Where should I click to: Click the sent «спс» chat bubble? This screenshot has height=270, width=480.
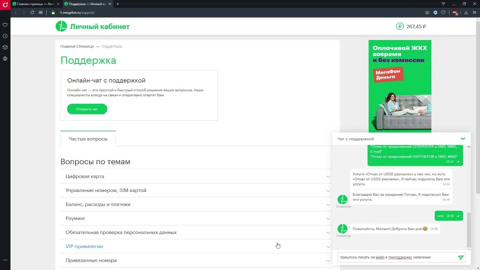[448, 216]
